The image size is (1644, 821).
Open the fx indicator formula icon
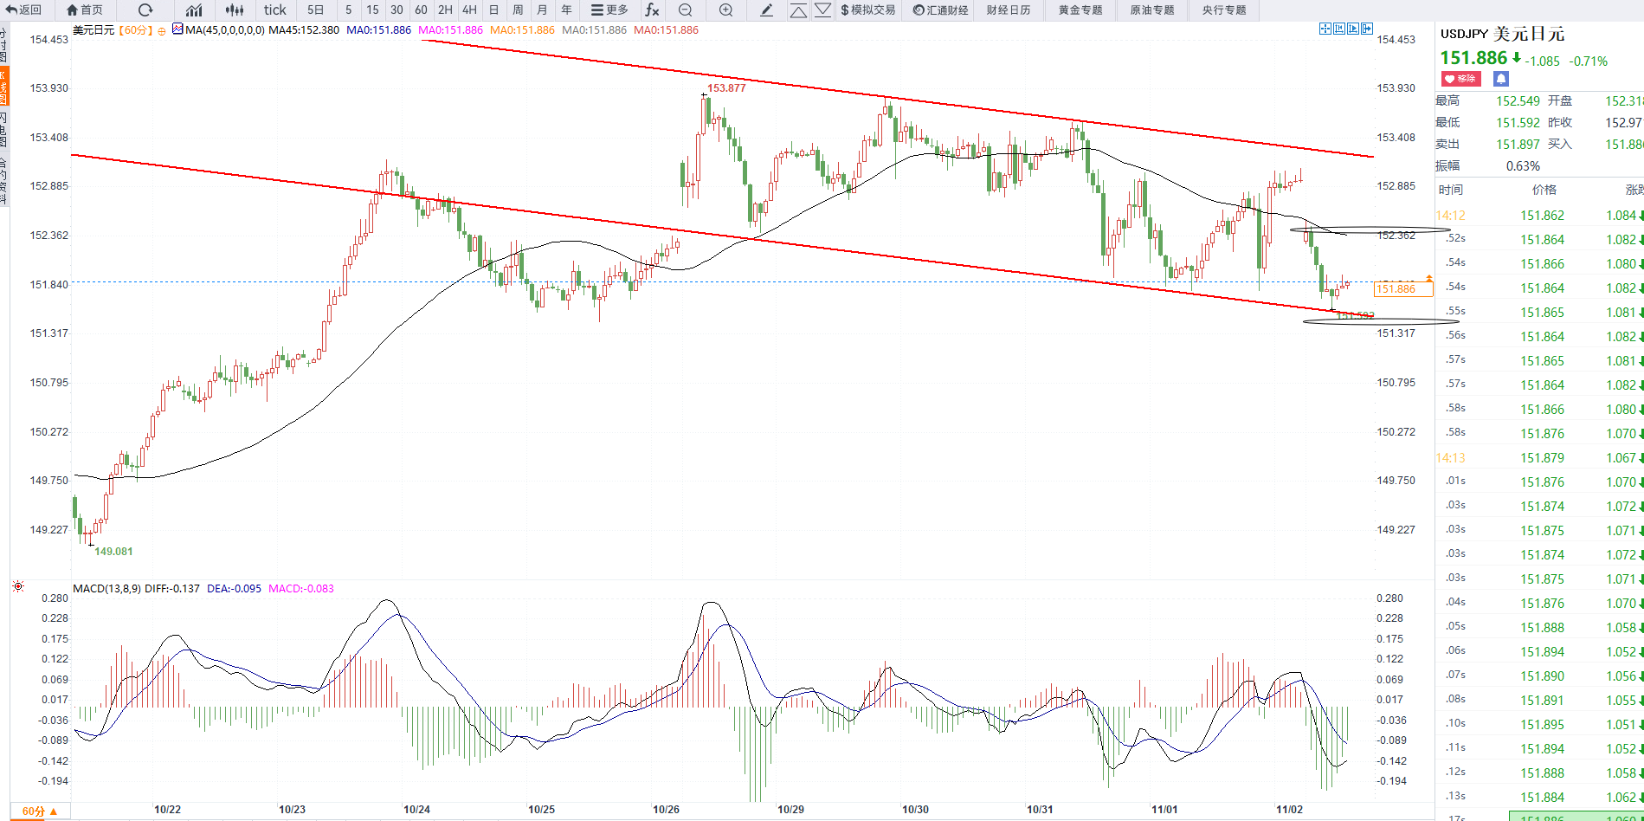[652, 10]
